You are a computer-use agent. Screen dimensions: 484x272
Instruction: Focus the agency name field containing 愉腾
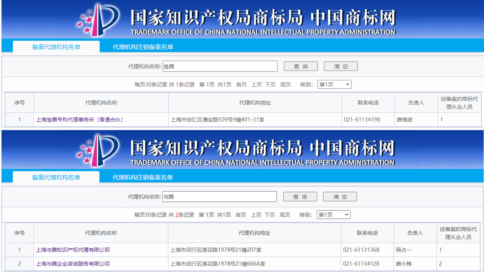coord(220,66)
